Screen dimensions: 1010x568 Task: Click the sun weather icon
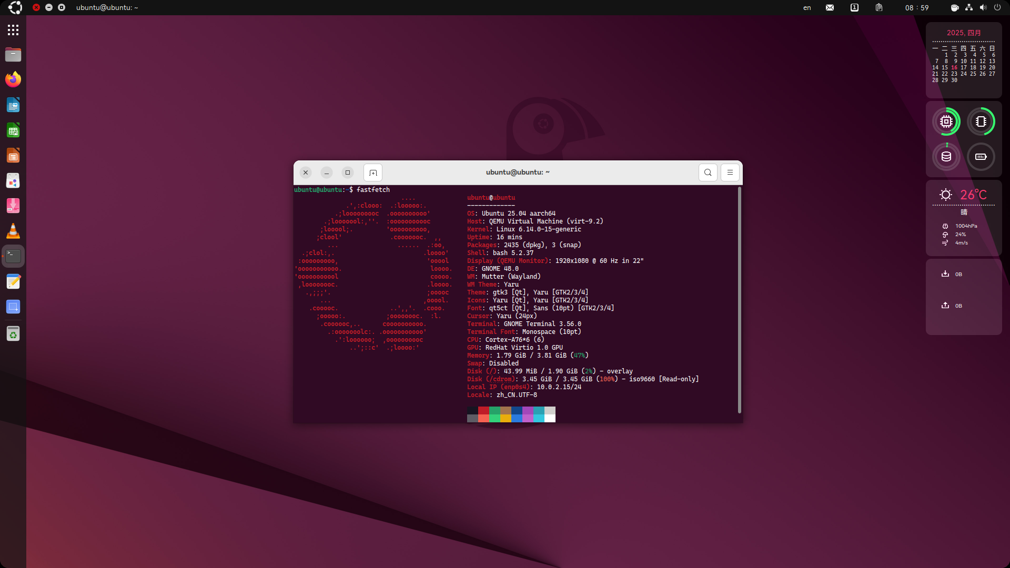(x=946, y=195)
